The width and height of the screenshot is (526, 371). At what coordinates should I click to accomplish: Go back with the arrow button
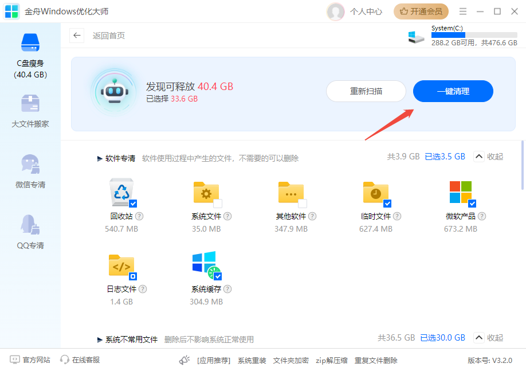pyautogui.click(x=77, y=36)
